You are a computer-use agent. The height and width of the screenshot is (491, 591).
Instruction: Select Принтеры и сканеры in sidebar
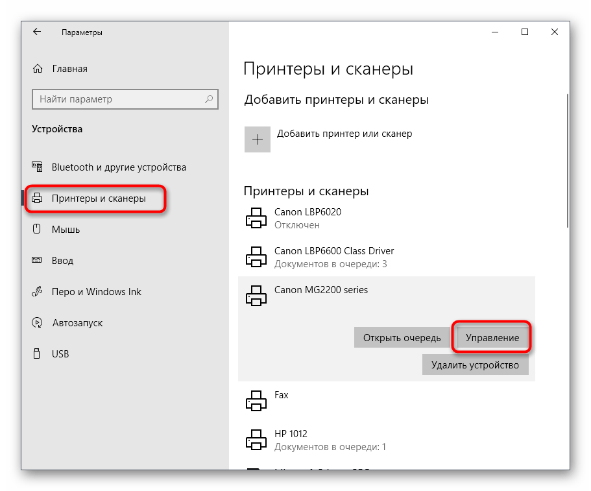[x=99, y=198]
